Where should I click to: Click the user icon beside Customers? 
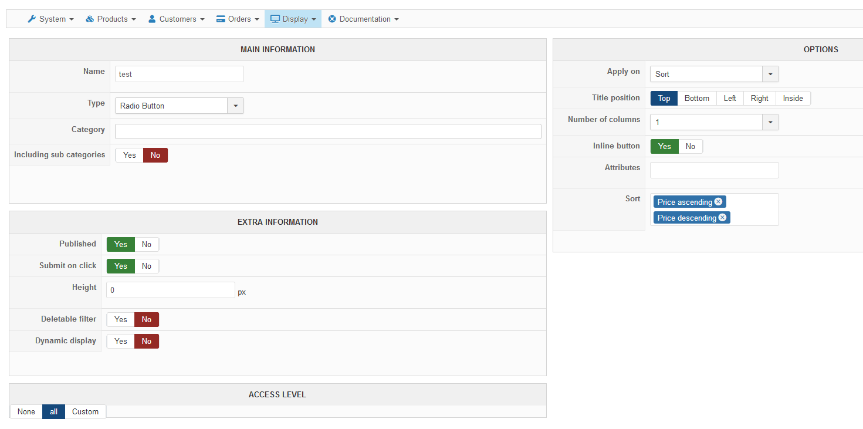pyautogui.click(x=152, y=19)
